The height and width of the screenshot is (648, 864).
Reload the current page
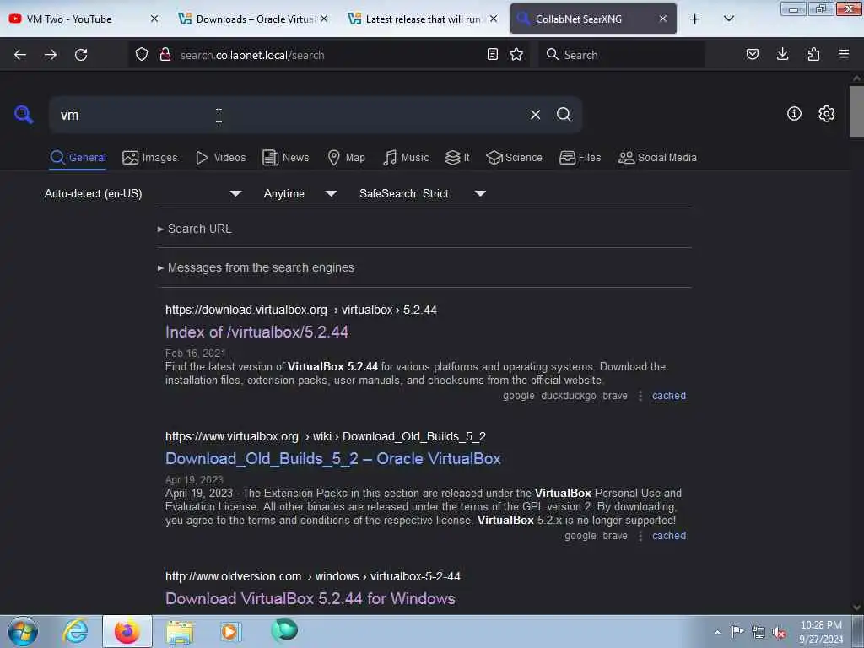click(x=81, y=55)
